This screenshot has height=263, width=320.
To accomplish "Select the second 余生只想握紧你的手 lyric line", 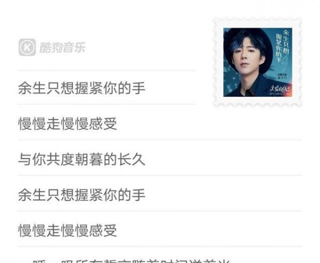I will [x=82, y=195].
